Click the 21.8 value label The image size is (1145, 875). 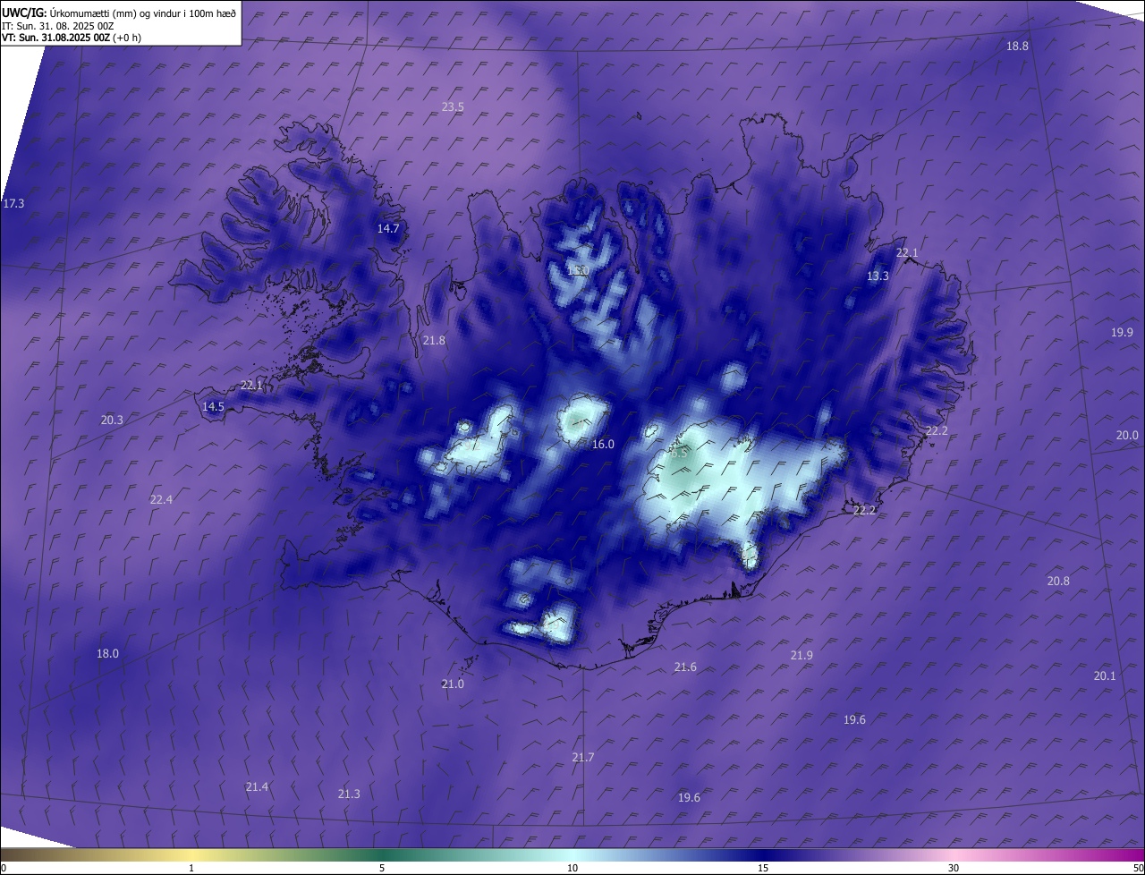434,341
